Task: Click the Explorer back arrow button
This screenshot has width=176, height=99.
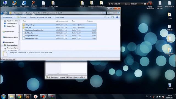Action: (x=2, y=13)
